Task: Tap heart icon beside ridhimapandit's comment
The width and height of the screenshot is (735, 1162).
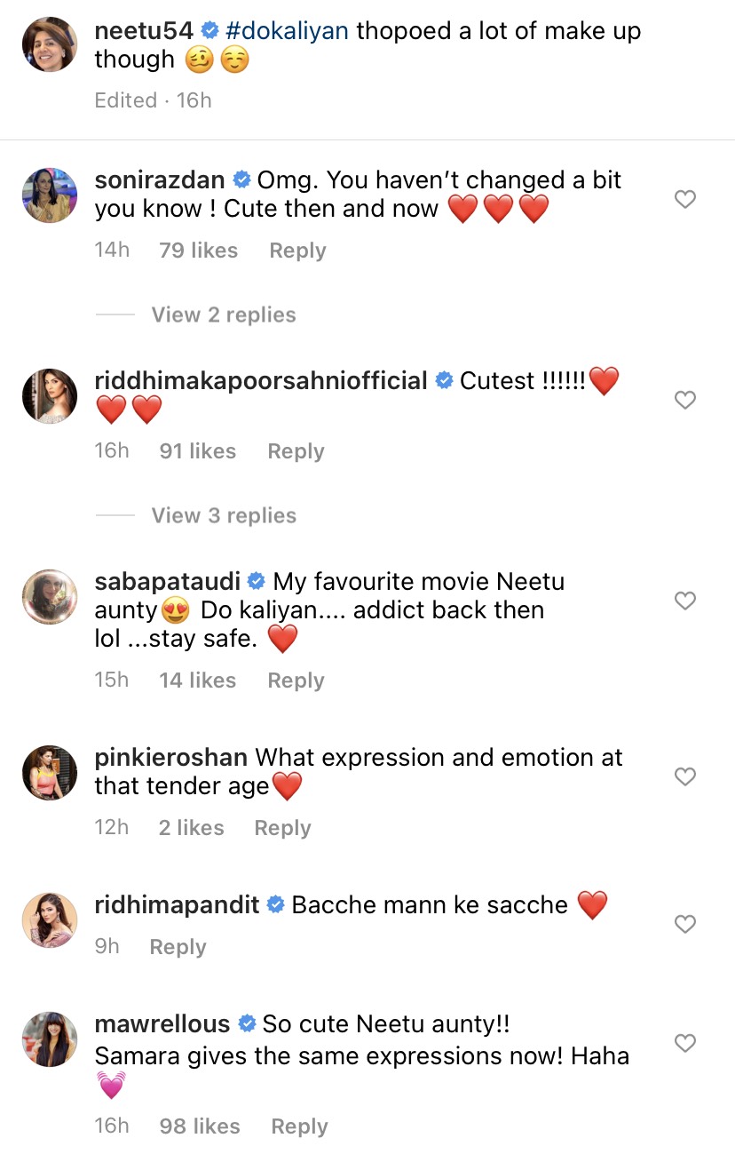Action: (684, 925)
